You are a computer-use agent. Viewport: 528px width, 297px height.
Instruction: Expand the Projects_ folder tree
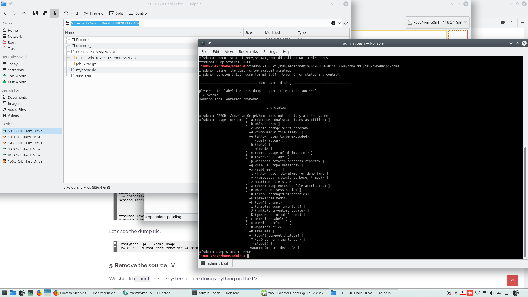pyautogui.click(x=67, y=46)
